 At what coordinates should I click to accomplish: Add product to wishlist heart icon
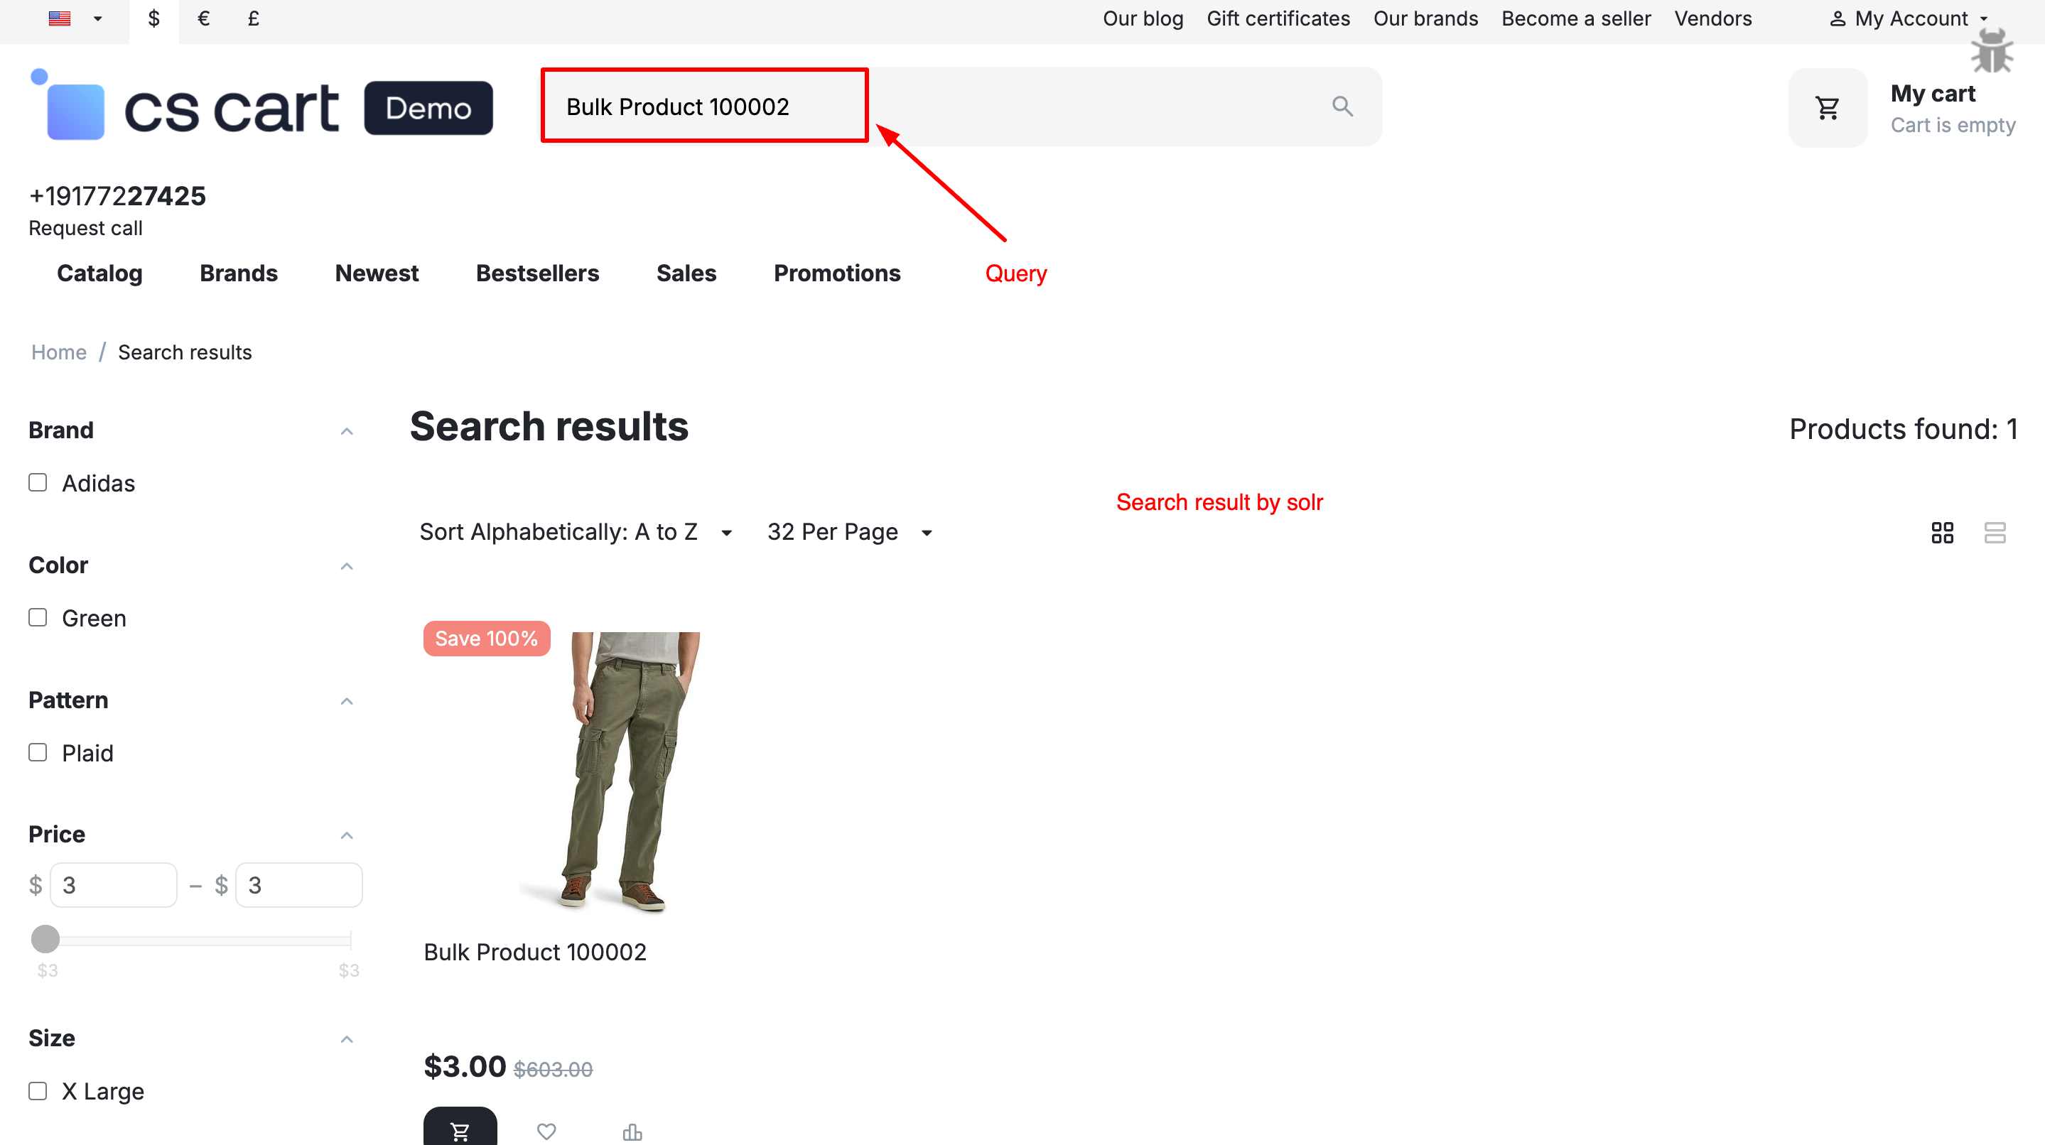[x=546, y=1131]
